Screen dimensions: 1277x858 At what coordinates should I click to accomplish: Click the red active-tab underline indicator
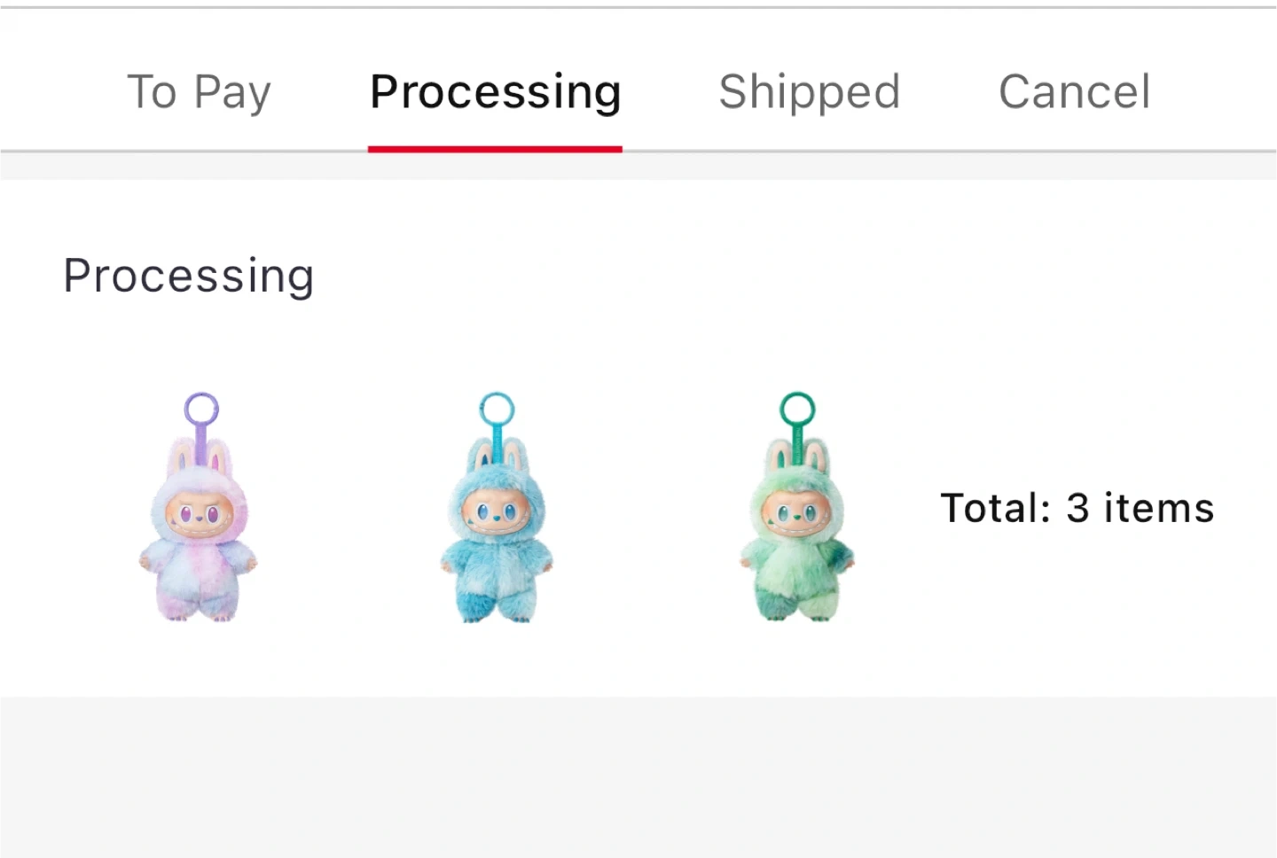(495, 149)
